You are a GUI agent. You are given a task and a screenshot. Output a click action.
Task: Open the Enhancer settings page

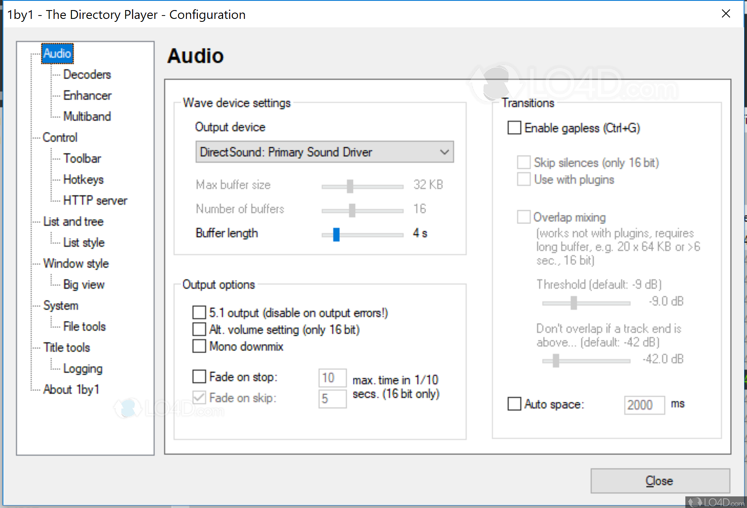(87, 96)
